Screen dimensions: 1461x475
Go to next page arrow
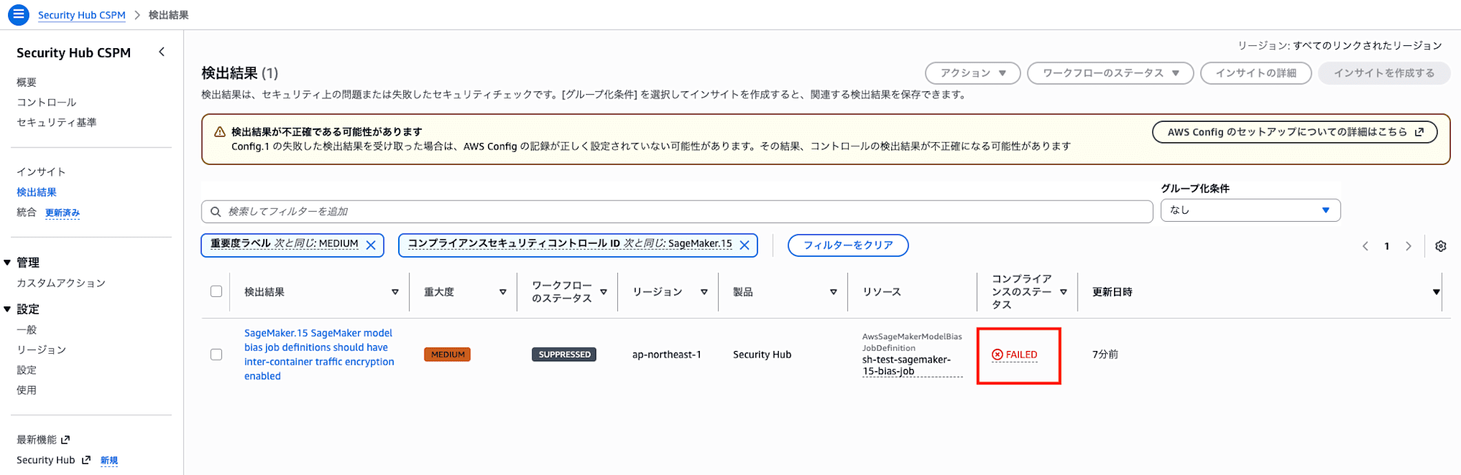tap(1408, 246)
